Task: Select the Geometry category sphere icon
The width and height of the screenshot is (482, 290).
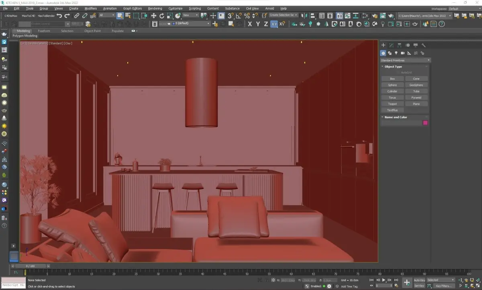Action: tap(383, 53)
